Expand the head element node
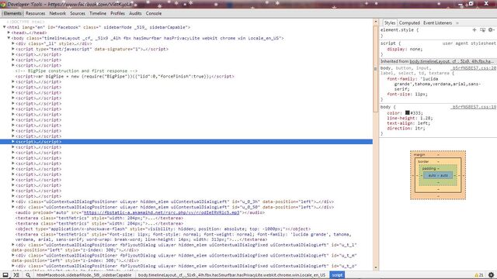The height and width of the screenshot is (279, 497). tap(9, 33)
